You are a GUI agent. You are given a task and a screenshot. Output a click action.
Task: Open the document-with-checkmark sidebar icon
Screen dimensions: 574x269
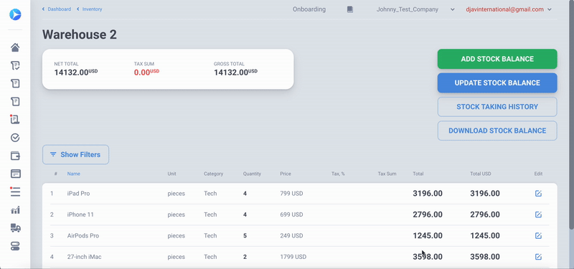tap(15, 65)
